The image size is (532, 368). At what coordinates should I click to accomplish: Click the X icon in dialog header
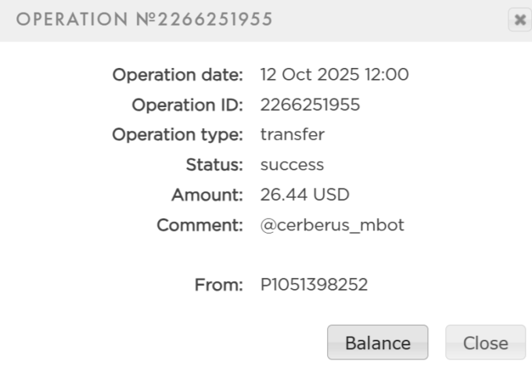[x=519, y=20]
